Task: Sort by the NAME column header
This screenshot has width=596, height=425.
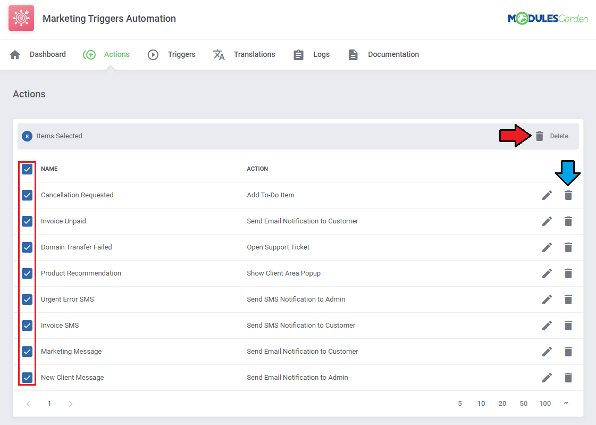Action: (49, 169)
